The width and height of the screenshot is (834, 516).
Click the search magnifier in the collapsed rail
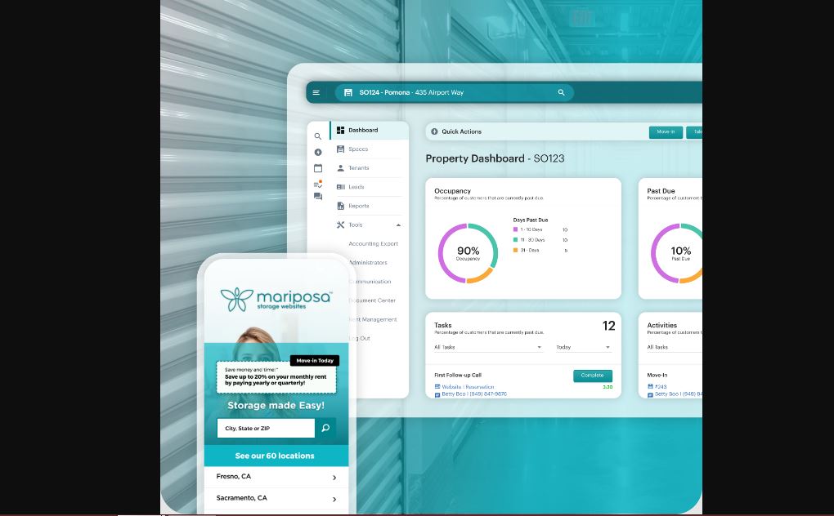317,136
